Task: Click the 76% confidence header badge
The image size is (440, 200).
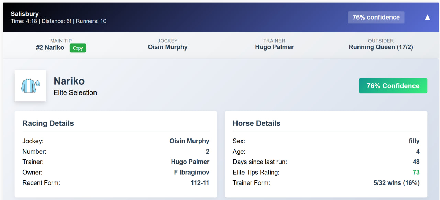Action: (x=376, y=17)
